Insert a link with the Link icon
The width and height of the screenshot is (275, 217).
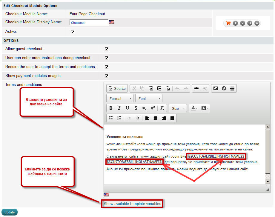(x=196, y=88)
